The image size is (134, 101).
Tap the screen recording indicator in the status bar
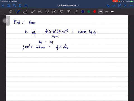[x=115, y=1]
